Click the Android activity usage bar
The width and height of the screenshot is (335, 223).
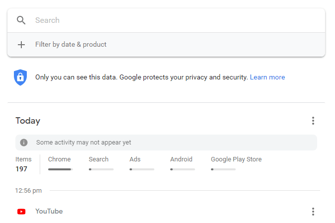pos(183,169)
